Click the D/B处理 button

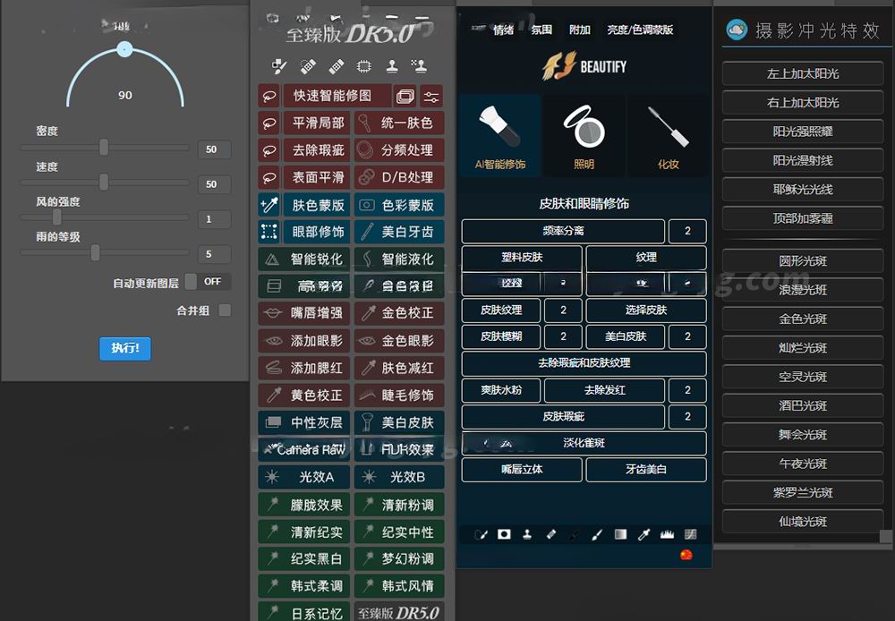pos(399,177)
